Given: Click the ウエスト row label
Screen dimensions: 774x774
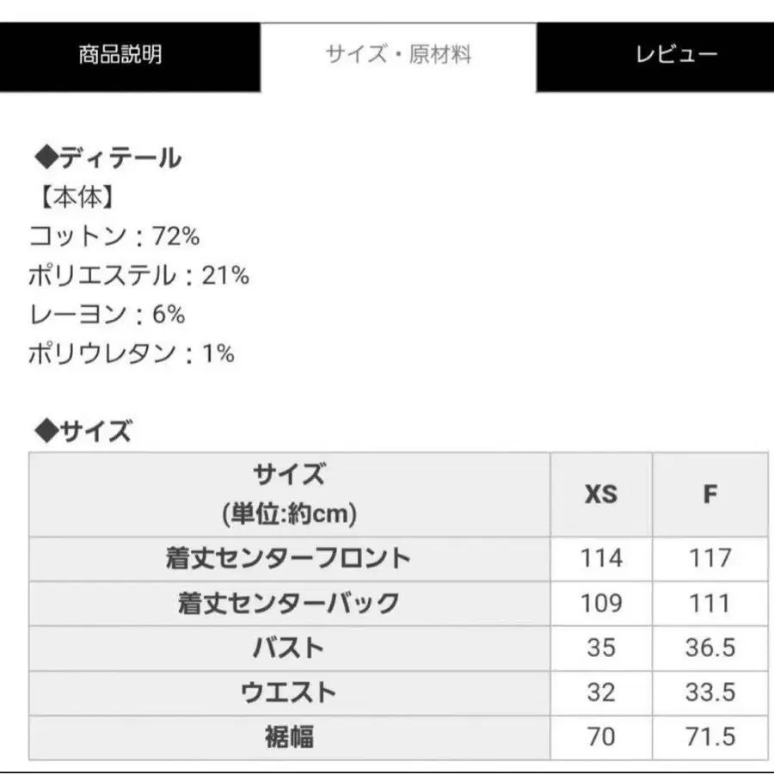Looking at the screenshot, I should pyautogui.click(x=289, y=693).
